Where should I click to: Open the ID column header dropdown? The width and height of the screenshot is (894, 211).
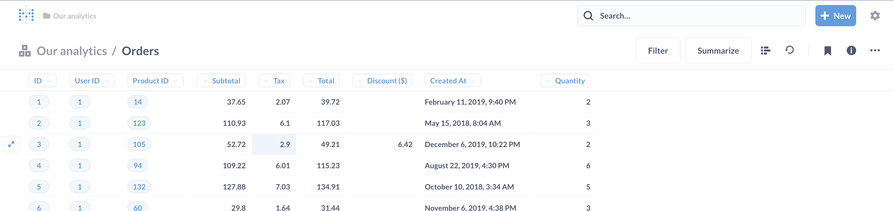pyautogui.click(x=42, y=80)
